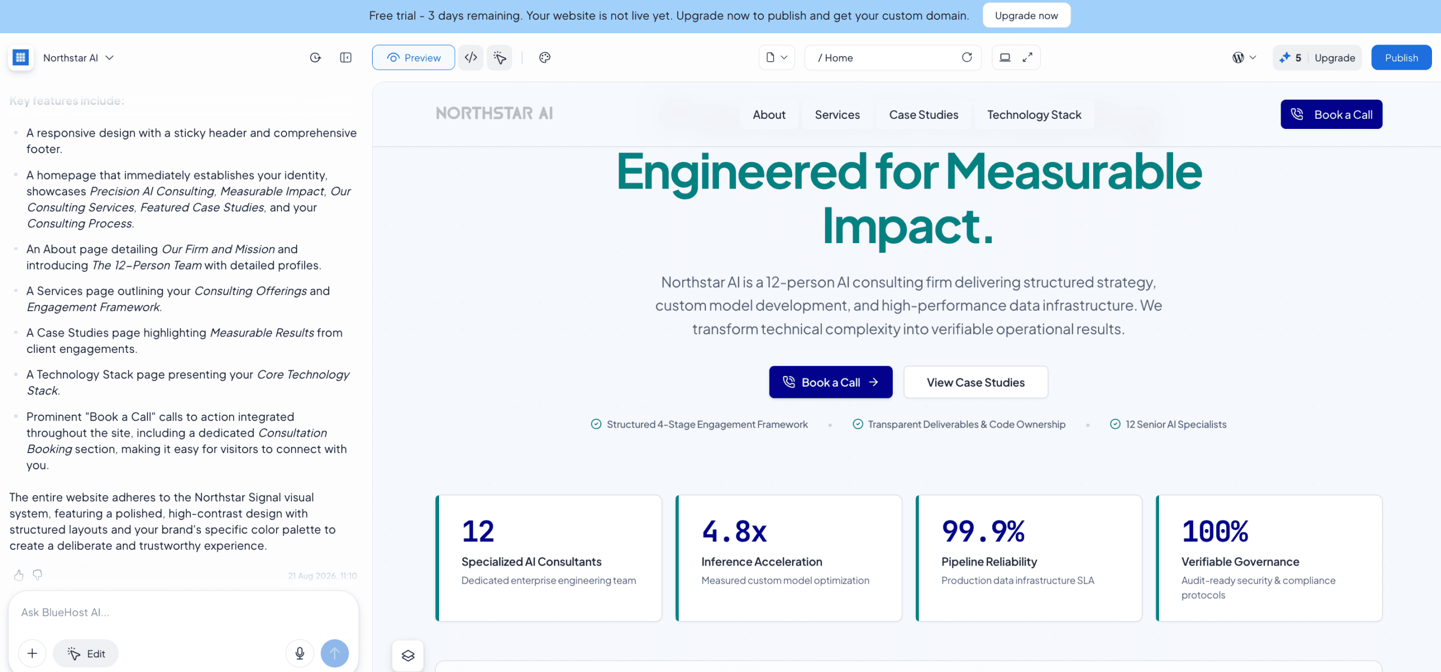Image resolution: width=1441 pixels, height=672 pixels.
Task: Switch to Preview mode
Action: [x=413, y=57]
